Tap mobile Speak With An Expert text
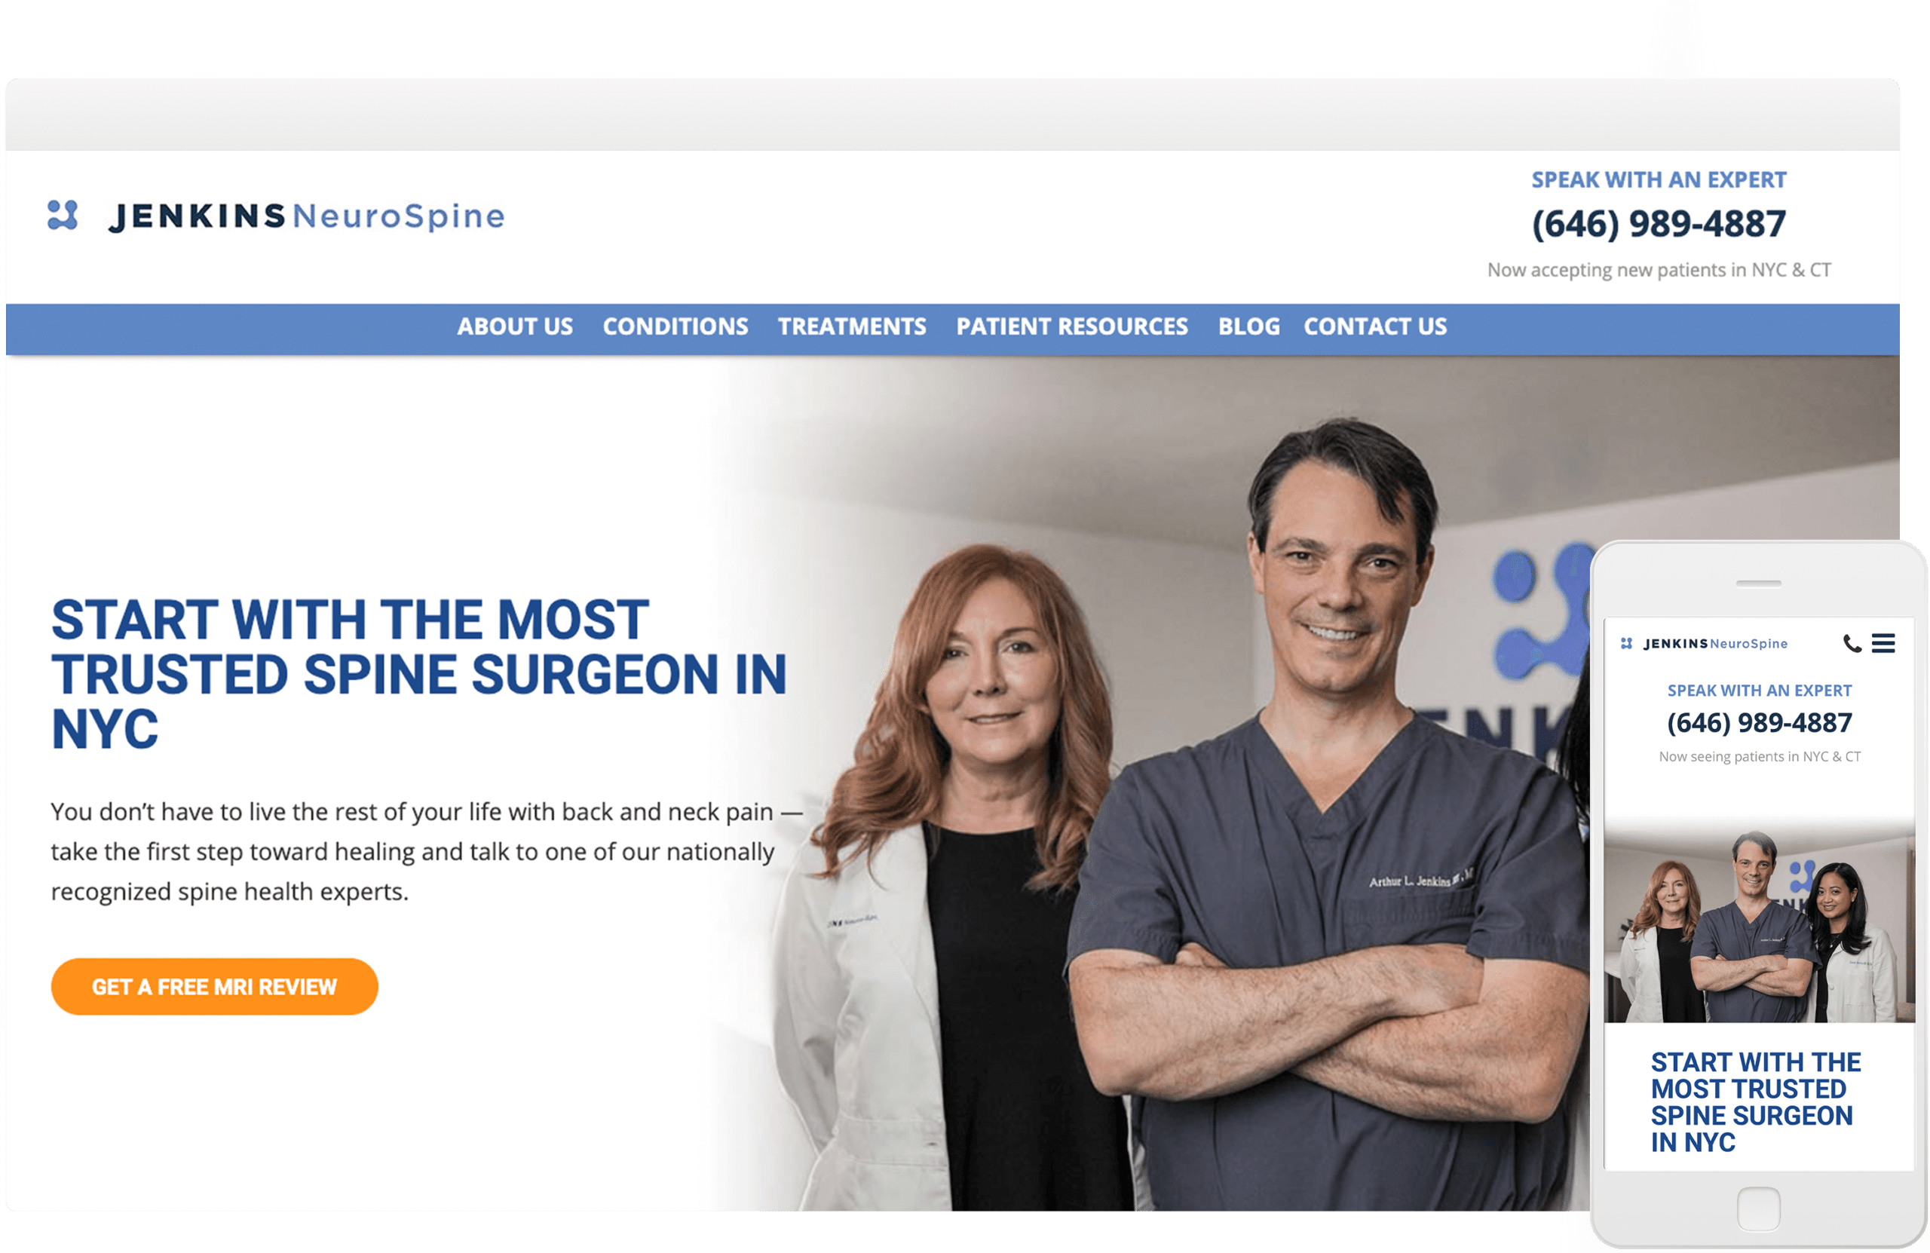Viewport: 1930px width, 1253px height. (1759, 690)
